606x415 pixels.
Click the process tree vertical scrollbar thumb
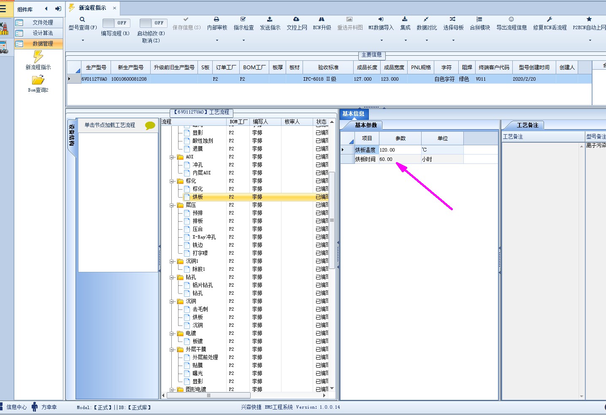332,220
